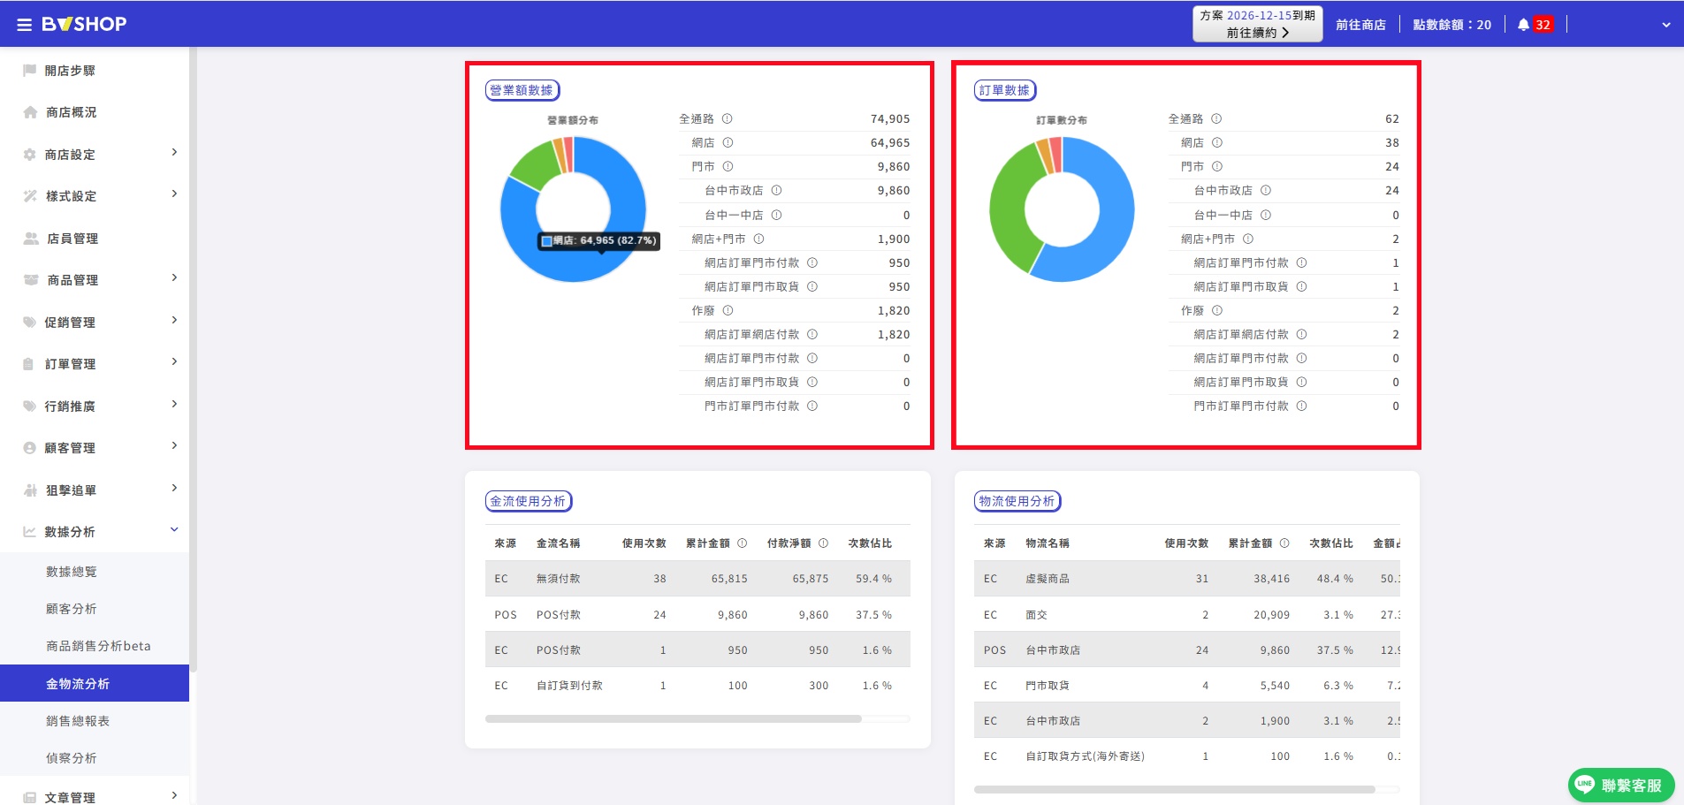Click the info icon beside 累計金額 in cash flow table

[743, 543]
